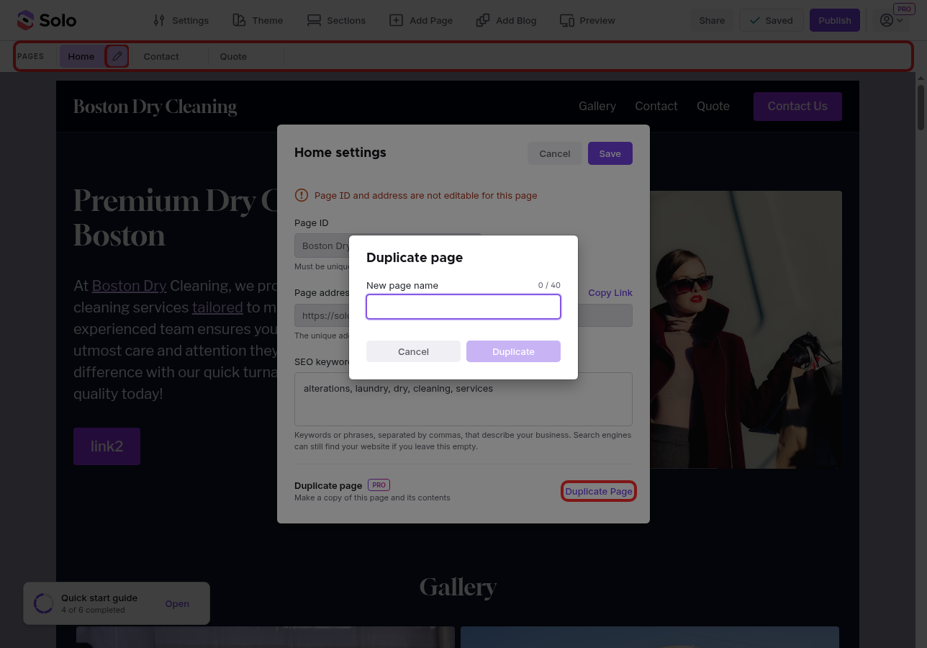Click Quote in the site navigation

(x=713, y=106)
